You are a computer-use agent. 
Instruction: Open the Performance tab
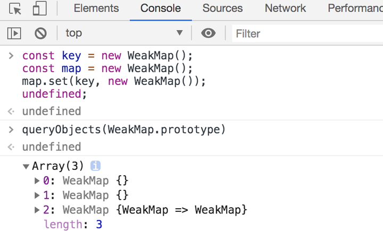coord(355,8)
